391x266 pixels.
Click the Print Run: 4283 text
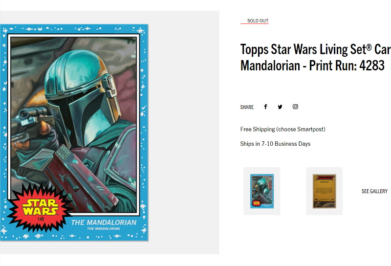click(347, 66)
